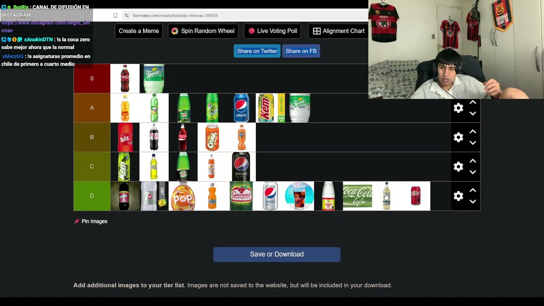Click the Kem Piña can image
544x306 pixels.
(x=270, y=108)
